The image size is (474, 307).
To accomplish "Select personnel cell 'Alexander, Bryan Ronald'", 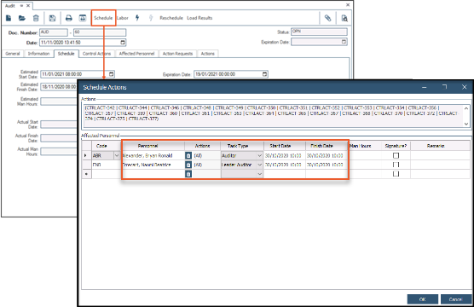I will [x=153, y=155].
